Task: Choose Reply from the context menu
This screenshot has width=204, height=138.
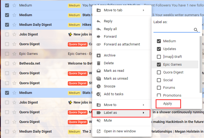Action: coord(122,21)
